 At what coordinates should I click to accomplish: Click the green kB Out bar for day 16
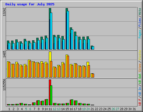pos(72,102)
